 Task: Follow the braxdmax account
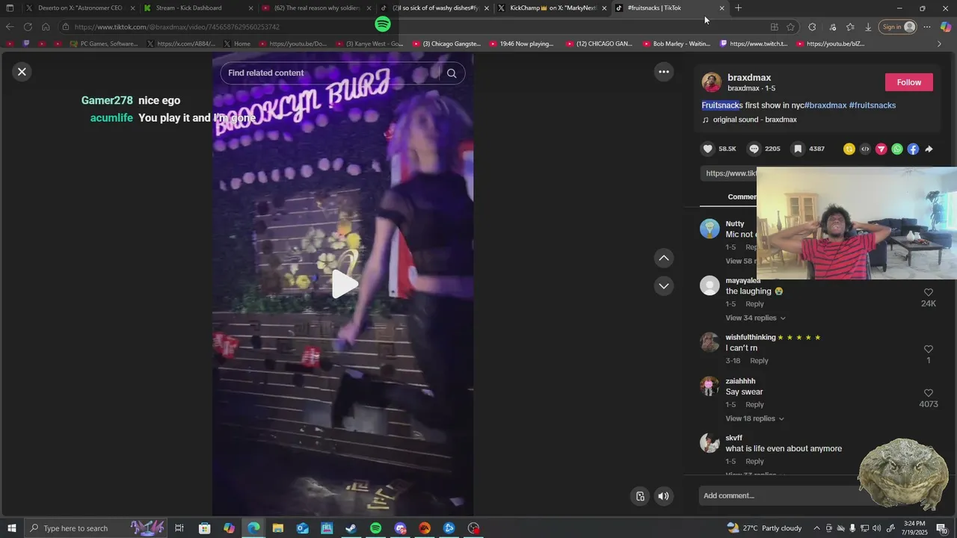pyautogui.click(x=908, y=82)
